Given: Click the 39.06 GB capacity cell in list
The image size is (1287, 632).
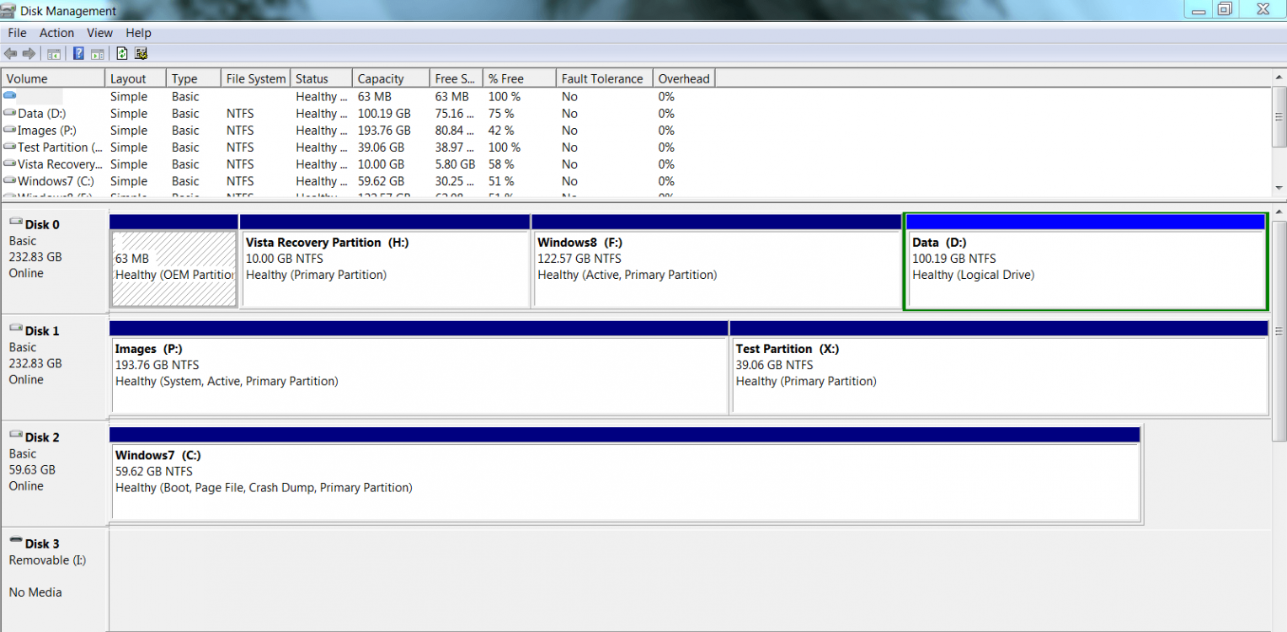Looking at the screenshot, I should click(381, 147).
